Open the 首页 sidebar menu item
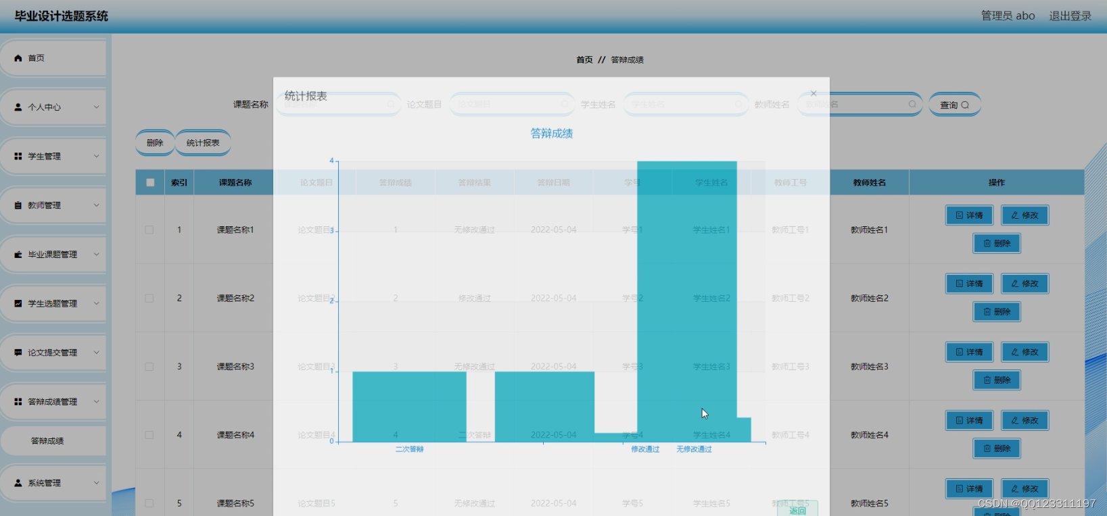This screenshot has height=516, width=1107. [53, 58]
